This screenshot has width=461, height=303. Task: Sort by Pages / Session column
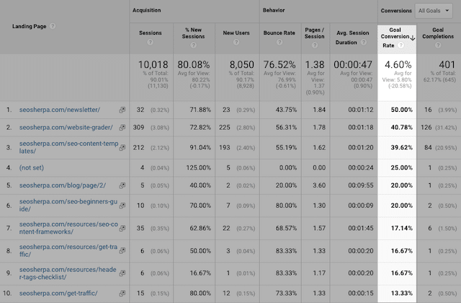tap(315, 33)
